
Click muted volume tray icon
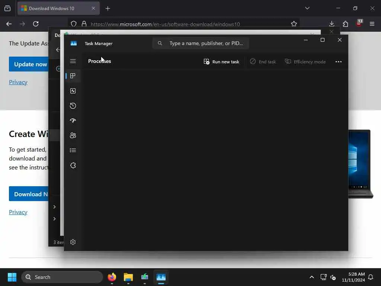[x=333, y=277]
